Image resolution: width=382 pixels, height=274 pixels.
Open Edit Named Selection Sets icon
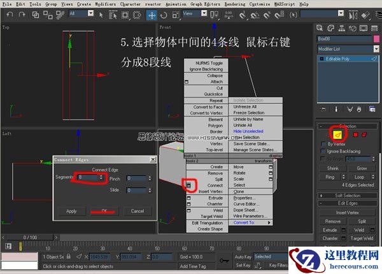pos(294,15)
